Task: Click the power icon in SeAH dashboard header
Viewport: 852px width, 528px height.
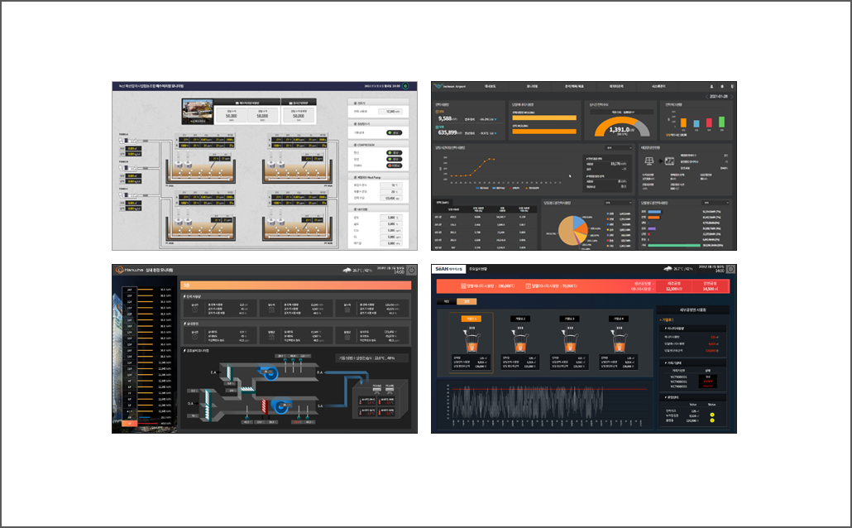Action: (x=731, y=269)
